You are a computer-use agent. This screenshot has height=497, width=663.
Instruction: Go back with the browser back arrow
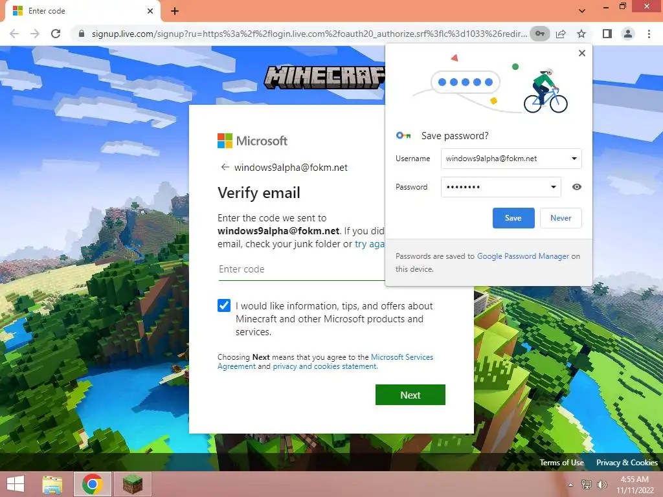click(x=14, y=34)
